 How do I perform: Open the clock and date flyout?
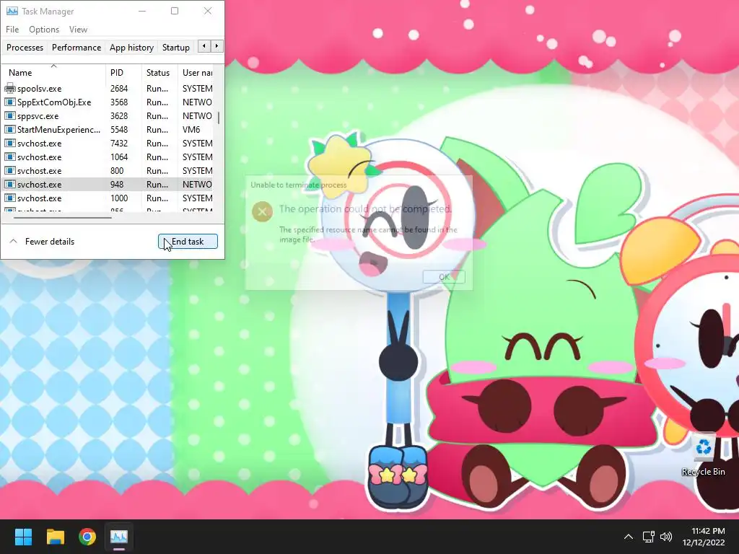tap(704, 537)
